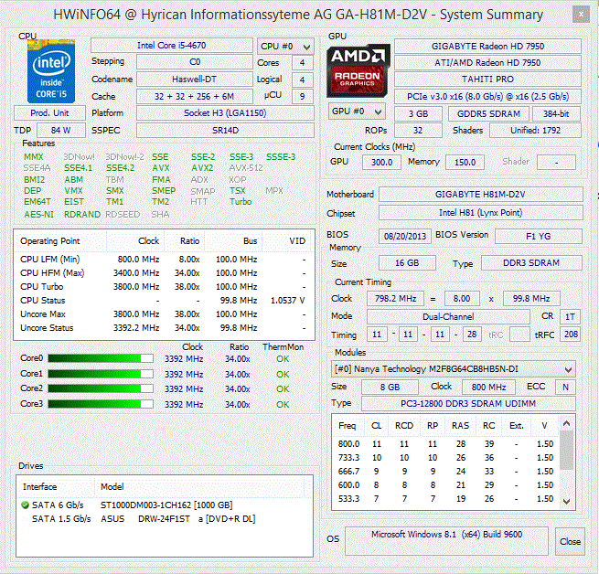Click the Socket H3 (LGA1150) platform field
The width and height of the screenshot is (599, 574).
click(225, 113)
